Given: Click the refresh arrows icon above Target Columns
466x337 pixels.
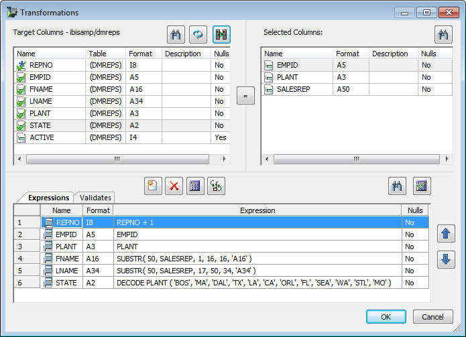Looking at the screenshot, I should pyautogui.click(x=198, y=34).
